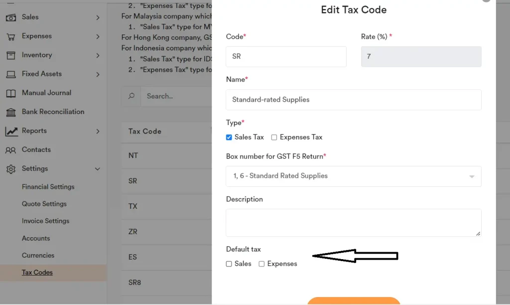Open Reports using the chart icon
510x305 pixels.
(x=11, y=131)
